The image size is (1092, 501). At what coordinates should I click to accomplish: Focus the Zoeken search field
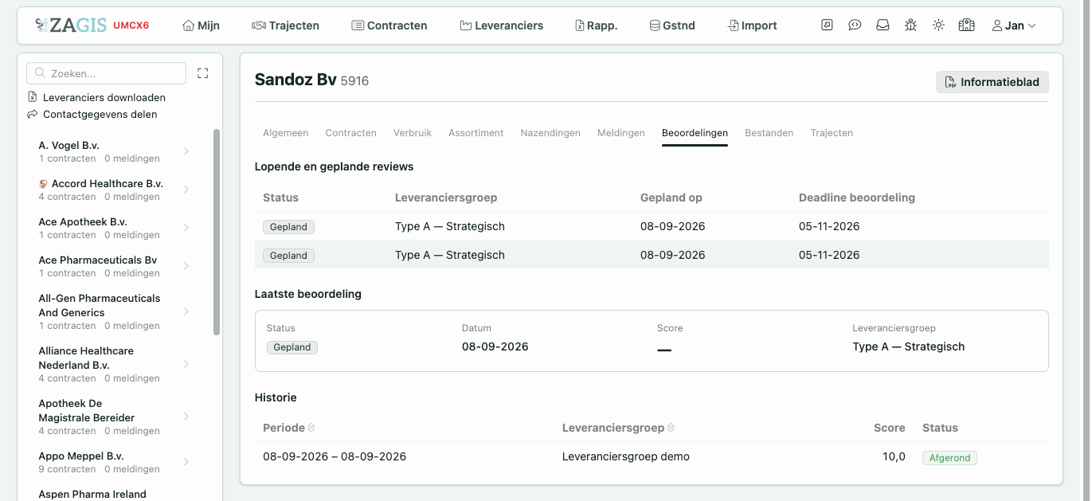tap(106, 73)
